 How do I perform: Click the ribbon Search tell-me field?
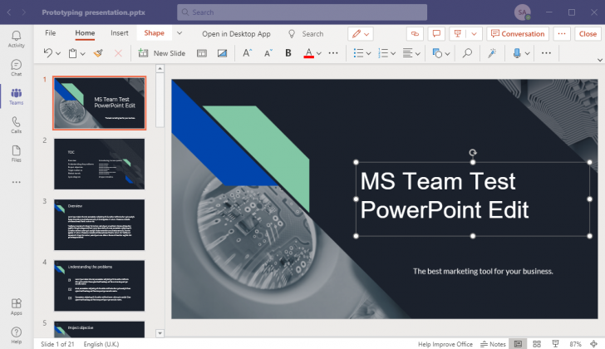[x=307, y=34]
